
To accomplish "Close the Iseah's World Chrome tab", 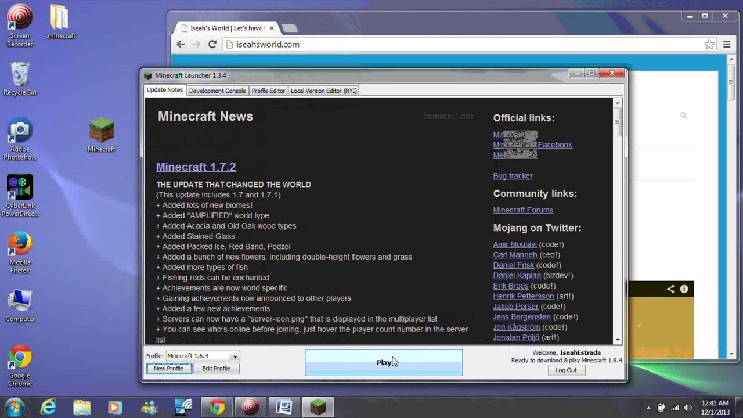I will coord(271,28).
